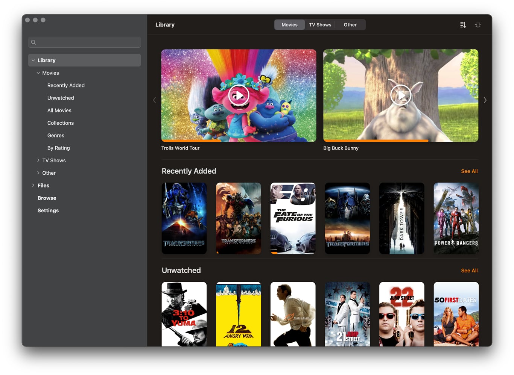Screen dimensions: 514x375
Task: Seek on Big Buck Bunny progress bar
Action: tap(401, 141)
